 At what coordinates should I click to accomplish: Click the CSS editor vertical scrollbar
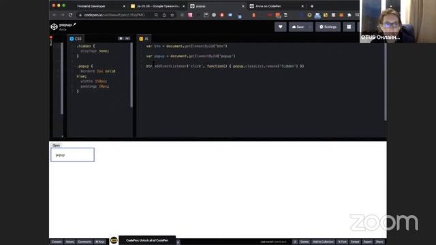(131, 75)
